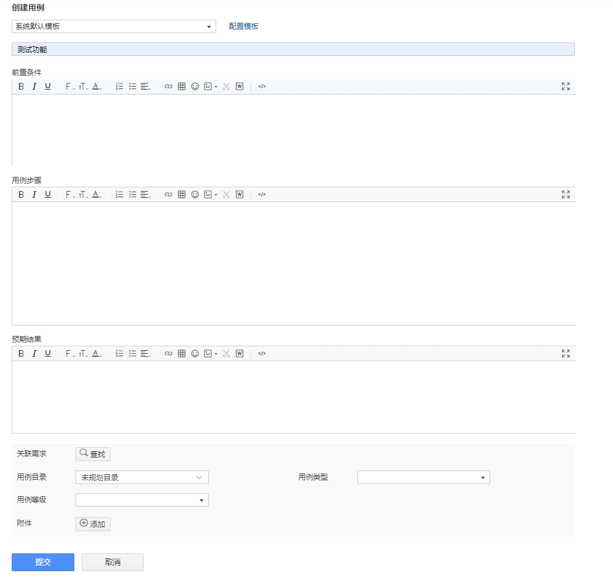The width and height of the screenshot is (613, 581).
Task: Open font size dropdown in 前置条件 toolbar
Action: pos(84,87)
